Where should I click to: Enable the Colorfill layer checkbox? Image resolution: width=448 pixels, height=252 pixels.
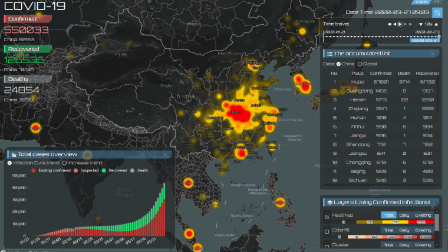tap(327, 231)
